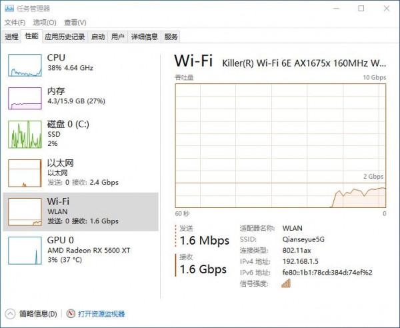Click the 4.3/15.9 GB (27%) memory text
This screenshot has width=400, height=328.
click(76, 101)
